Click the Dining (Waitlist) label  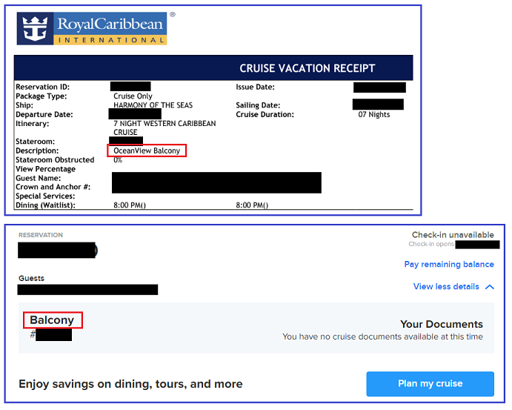pyautogui.click(x=45, y=205)
